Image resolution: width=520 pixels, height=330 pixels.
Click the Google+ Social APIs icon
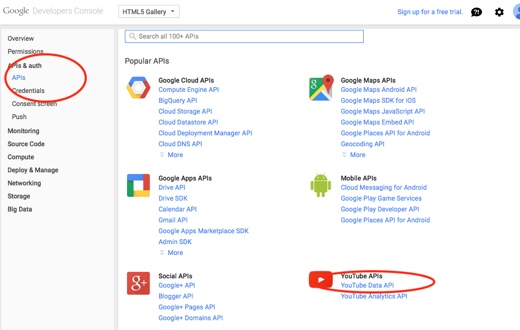(x=138, y=283)
